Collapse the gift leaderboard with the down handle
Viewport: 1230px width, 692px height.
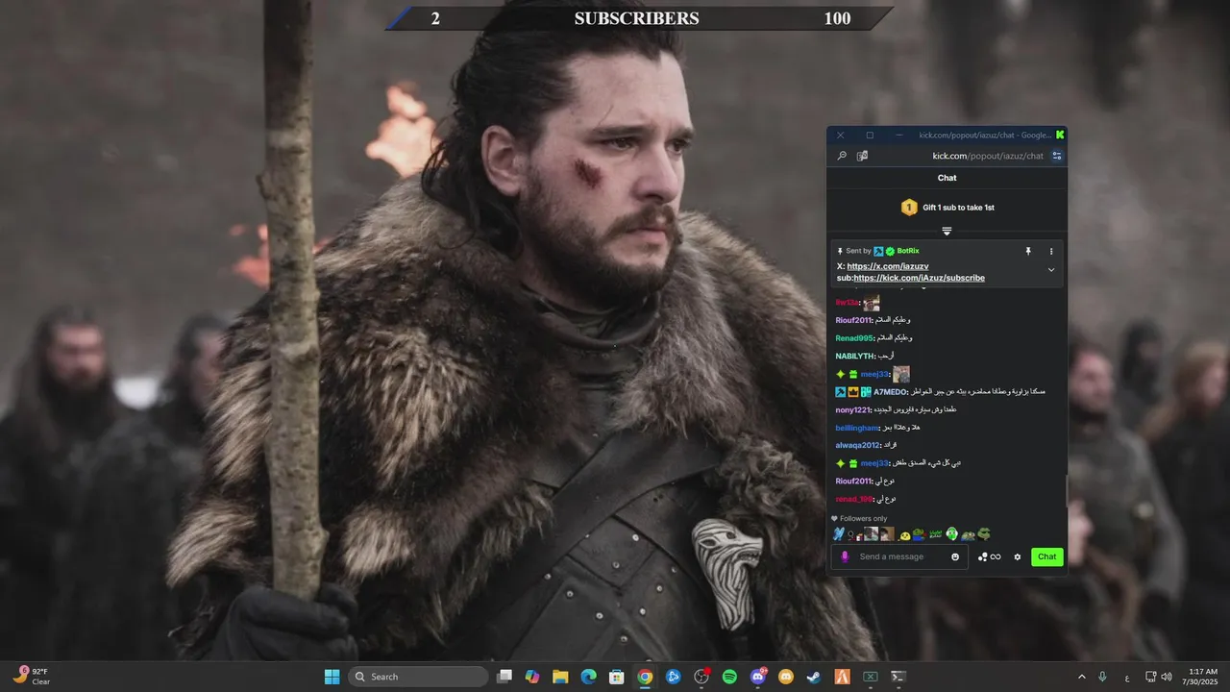[x=947, y=231]
